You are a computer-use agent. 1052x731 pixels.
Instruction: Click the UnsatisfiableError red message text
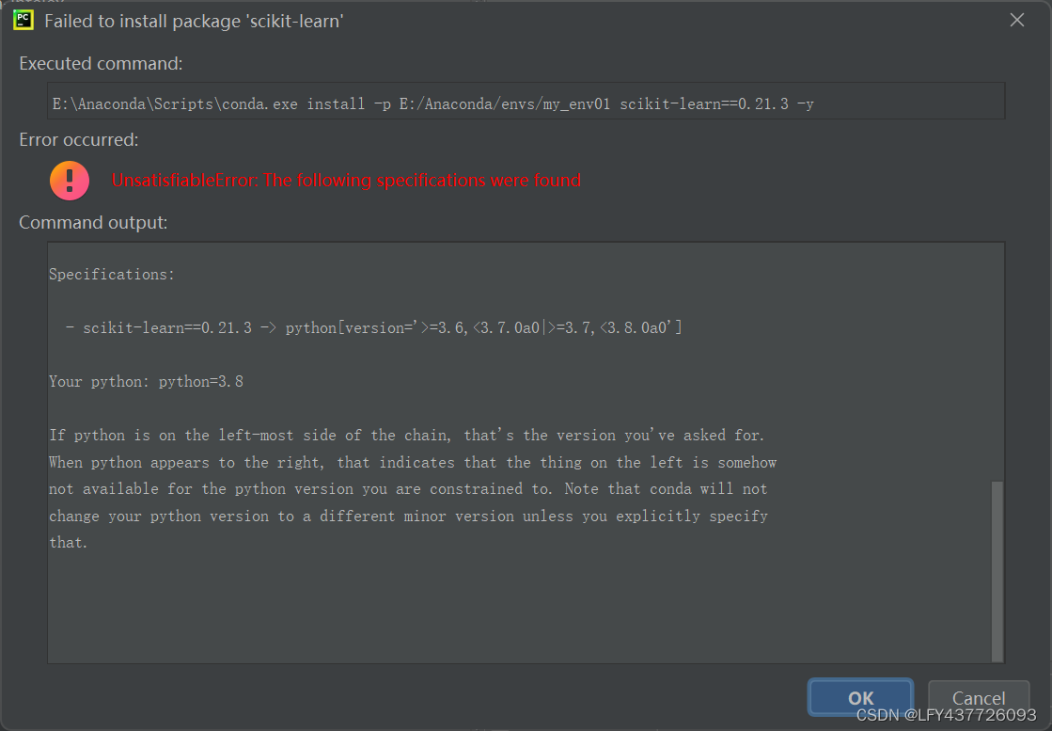click(x=346, y=181)
